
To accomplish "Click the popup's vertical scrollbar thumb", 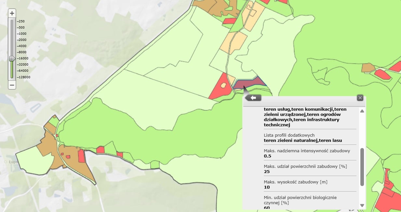I will (x=362, y=167).
